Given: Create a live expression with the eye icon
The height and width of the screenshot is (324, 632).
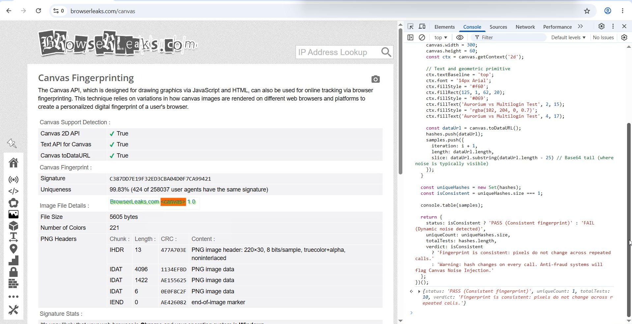Looking at the screenshot, I should click(x=460, y=38).
